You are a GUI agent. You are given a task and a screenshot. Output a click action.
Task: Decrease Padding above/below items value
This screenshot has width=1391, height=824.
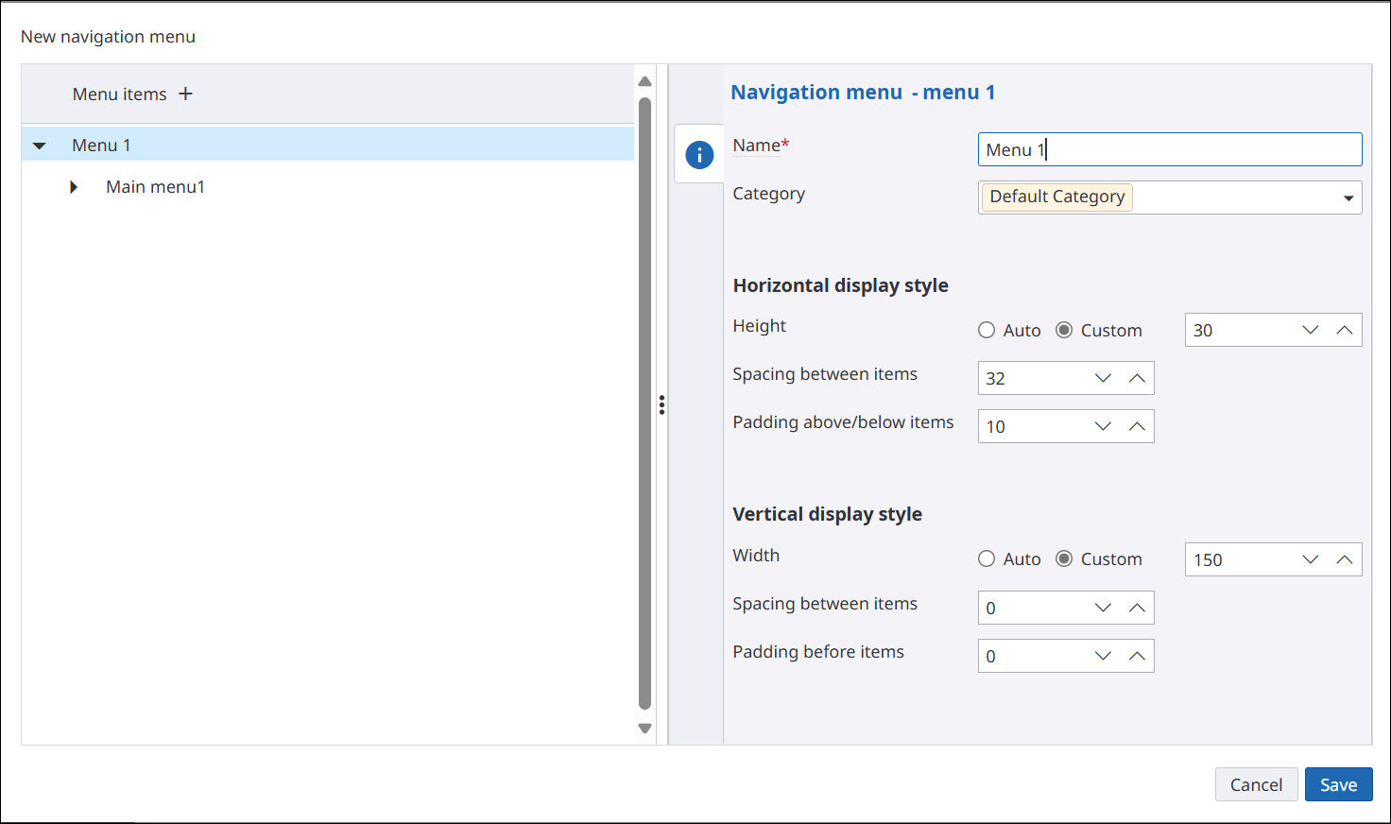(x=1103, y=426)
